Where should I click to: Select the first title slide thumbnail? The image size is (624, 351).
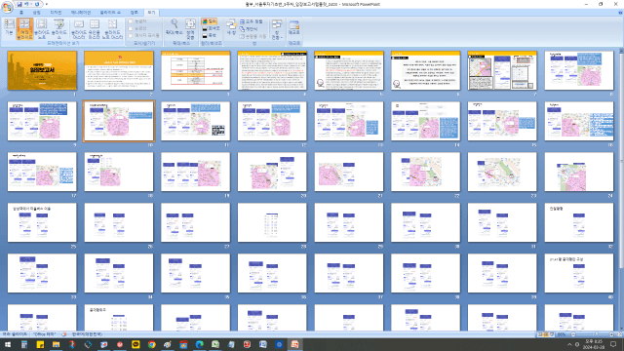tap(42, 70)
